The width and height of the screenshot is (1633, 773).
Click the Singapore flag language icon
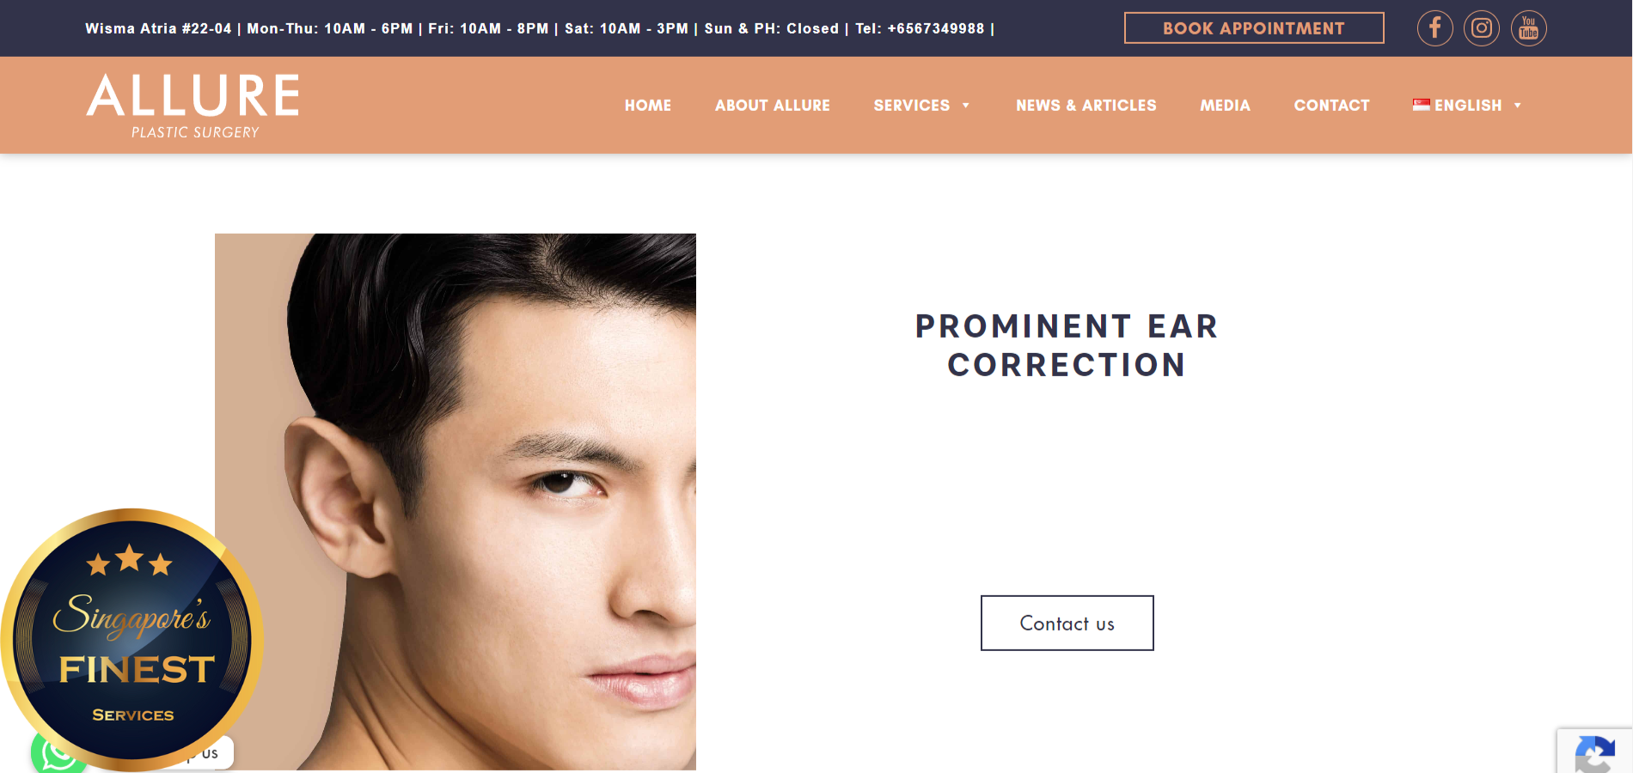[x=1421, y=105]
